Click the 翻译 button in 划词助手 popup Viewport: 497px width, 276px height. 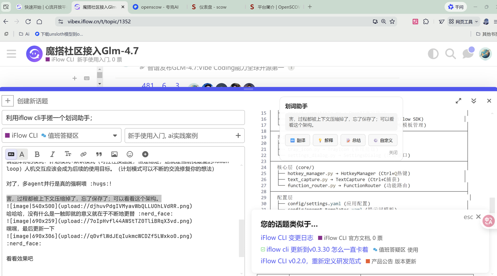pos(298,140)
